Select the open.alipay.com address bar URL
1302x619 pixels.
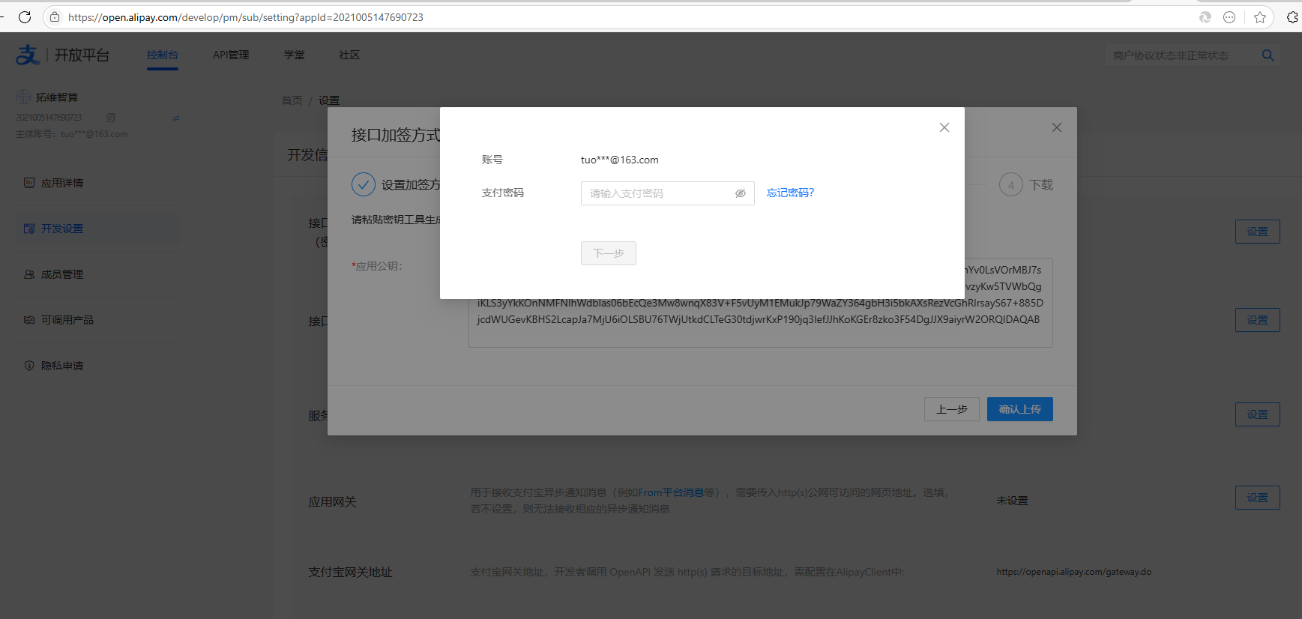[245, 16]
